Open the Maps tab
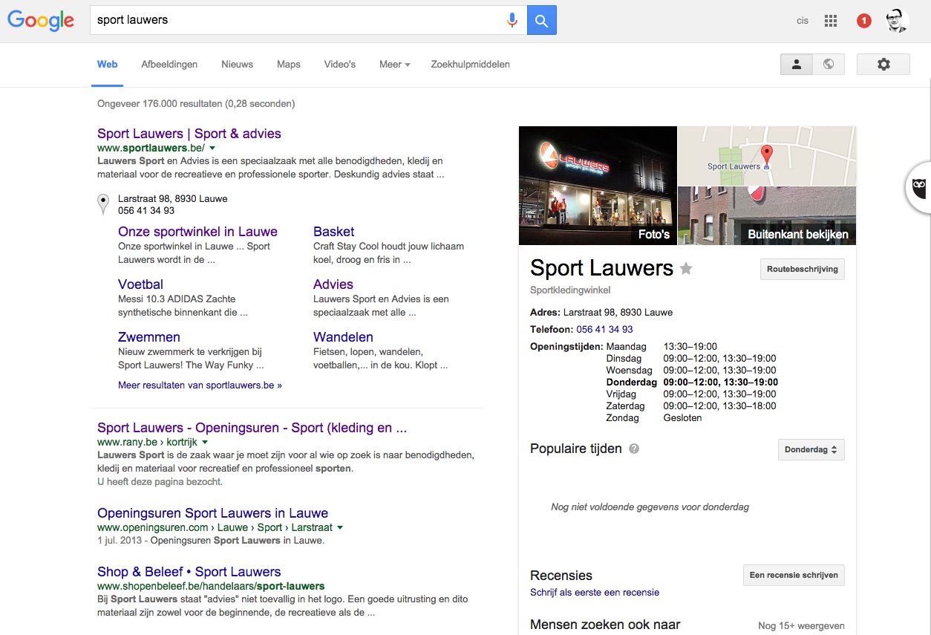This screenshot has width=931, height=635. (x=288, y=65)
